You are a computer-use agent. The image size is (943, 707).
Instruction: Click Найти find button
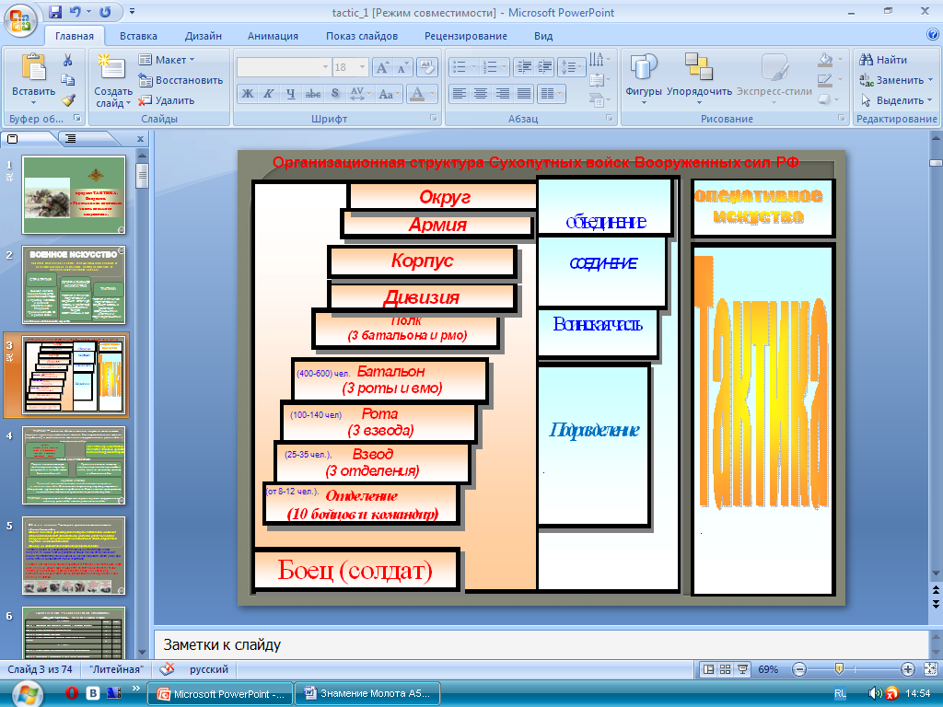pyautogui.click(x=883, y=60)
